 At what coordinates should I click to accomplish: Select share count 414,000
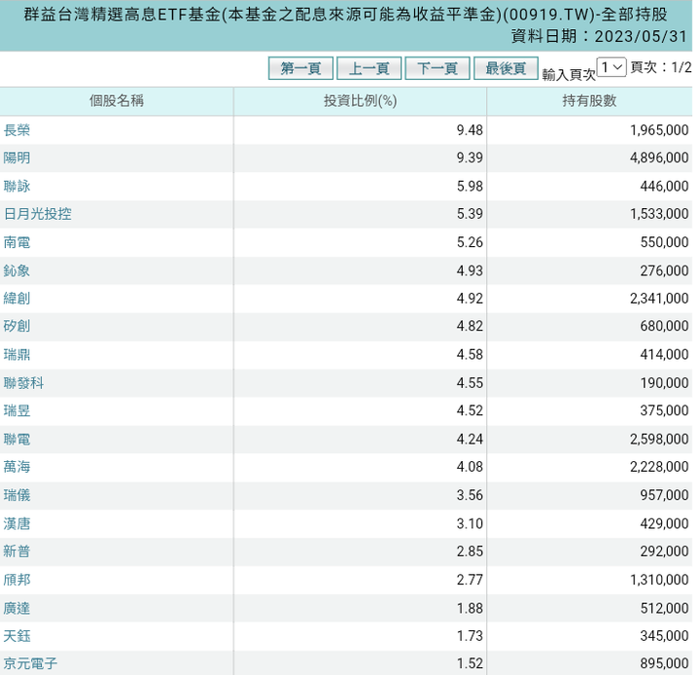664,354
